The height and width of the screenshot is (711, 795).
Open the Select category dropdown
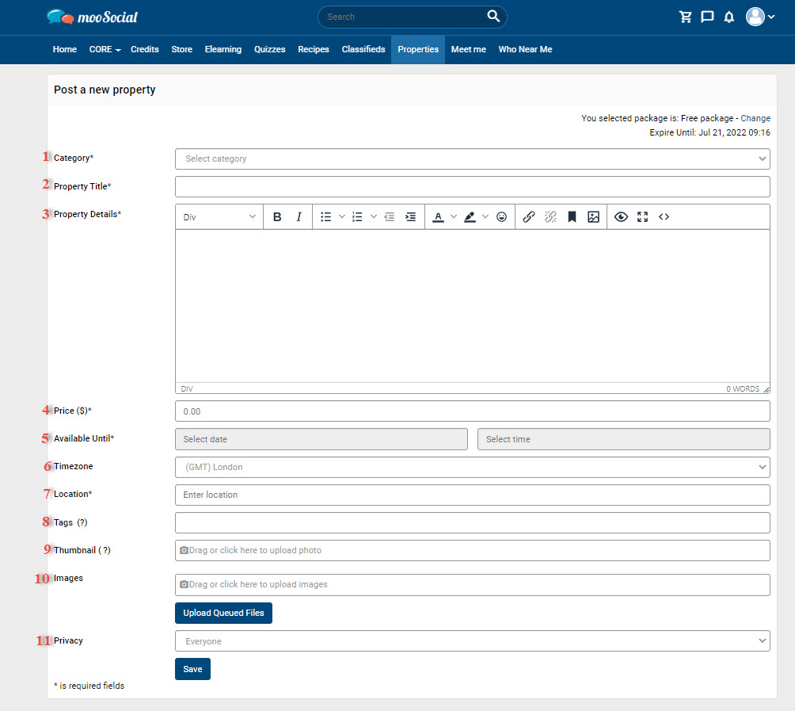(472, 159)
